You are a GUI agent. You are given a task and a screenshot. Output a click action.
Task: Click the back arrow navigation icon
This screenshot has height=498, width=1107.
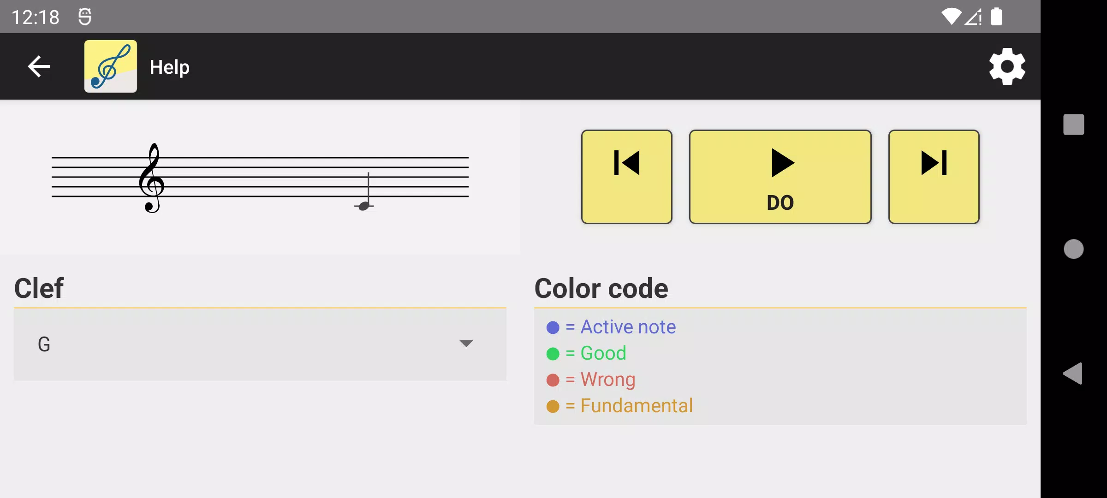click(40, 66)
